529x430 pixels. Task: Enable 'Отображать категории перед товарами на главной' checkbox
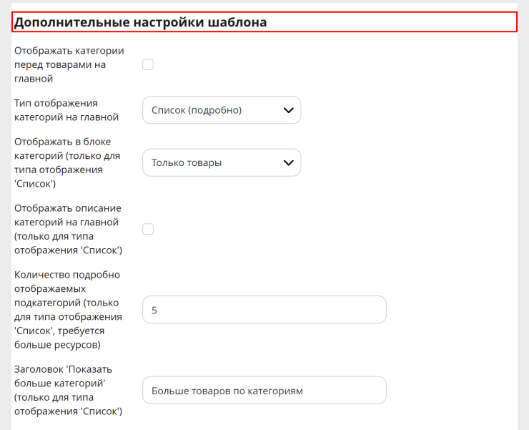point(148,64)
